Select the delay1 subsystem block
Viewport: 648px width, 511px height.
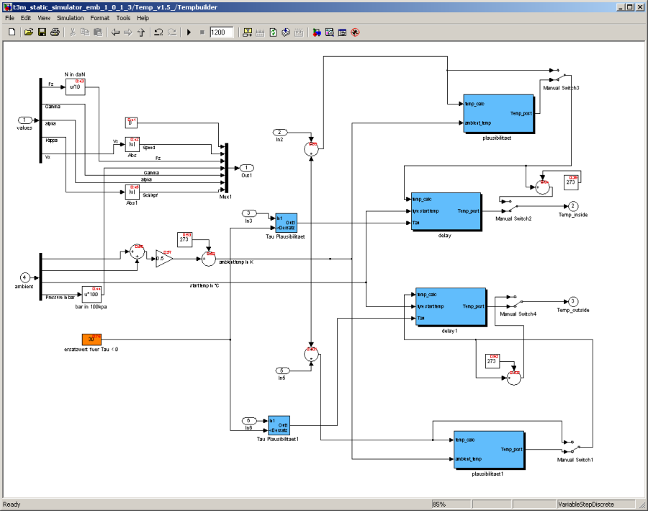[450, 306]
